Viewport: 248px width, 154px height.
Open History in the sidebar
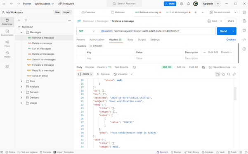[x=7, y=55]
